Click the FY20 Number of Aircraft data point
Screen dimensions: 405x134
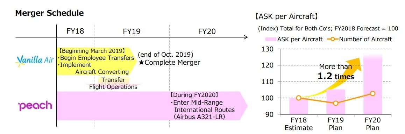[x=372, y=93]
